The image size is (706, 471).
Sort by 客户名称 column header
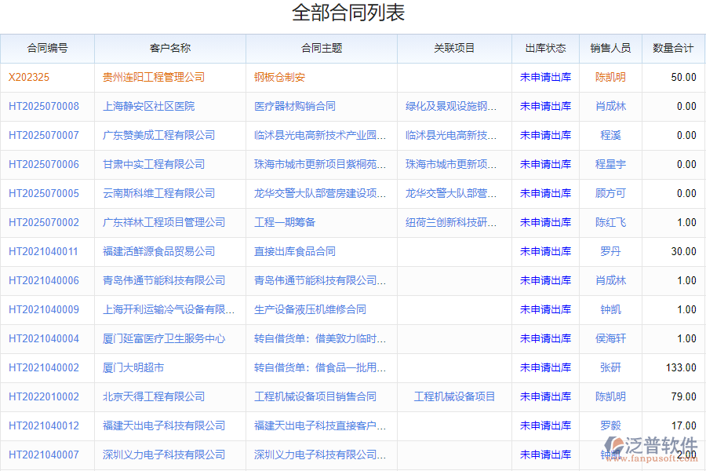169,48
